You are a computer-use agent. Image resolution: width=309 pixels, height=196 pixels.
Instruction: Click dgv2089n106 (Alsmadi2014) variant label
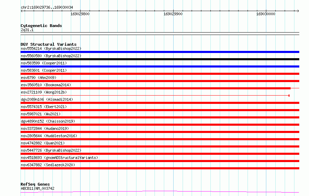pos(47,99)
